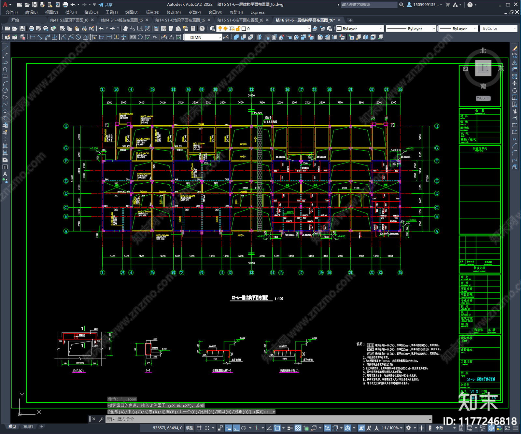Viewport: 521px width, 434px height.
Task: Open the layer dropdown showing layer 0
Action: (x=264, y=29)
